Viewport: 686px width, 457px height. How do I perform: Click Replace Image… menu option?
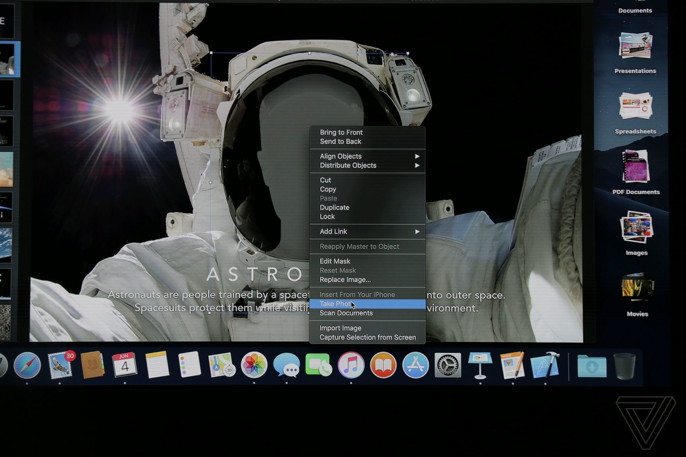(345, 280)
